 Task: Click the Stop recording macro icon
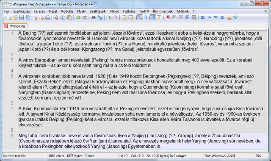174,17
